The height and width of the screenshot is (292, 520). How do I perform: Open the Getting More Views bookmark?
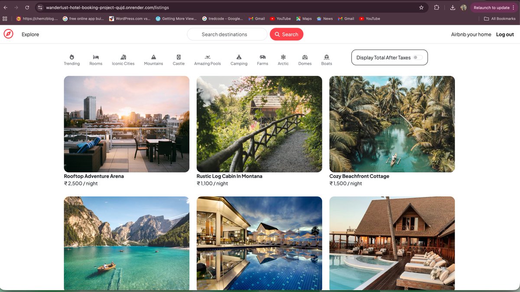(176, 19)
